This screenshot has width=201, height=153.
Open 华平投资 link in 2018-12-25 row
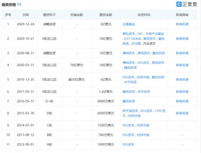tap(130, 82)
